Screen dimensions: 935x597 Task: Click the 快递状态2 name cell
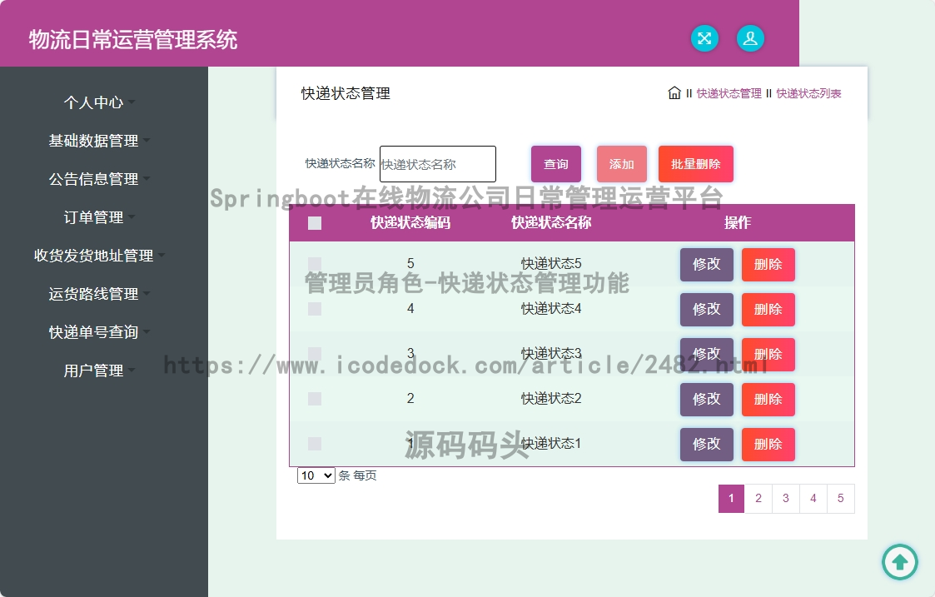click(x=551, y=398)
